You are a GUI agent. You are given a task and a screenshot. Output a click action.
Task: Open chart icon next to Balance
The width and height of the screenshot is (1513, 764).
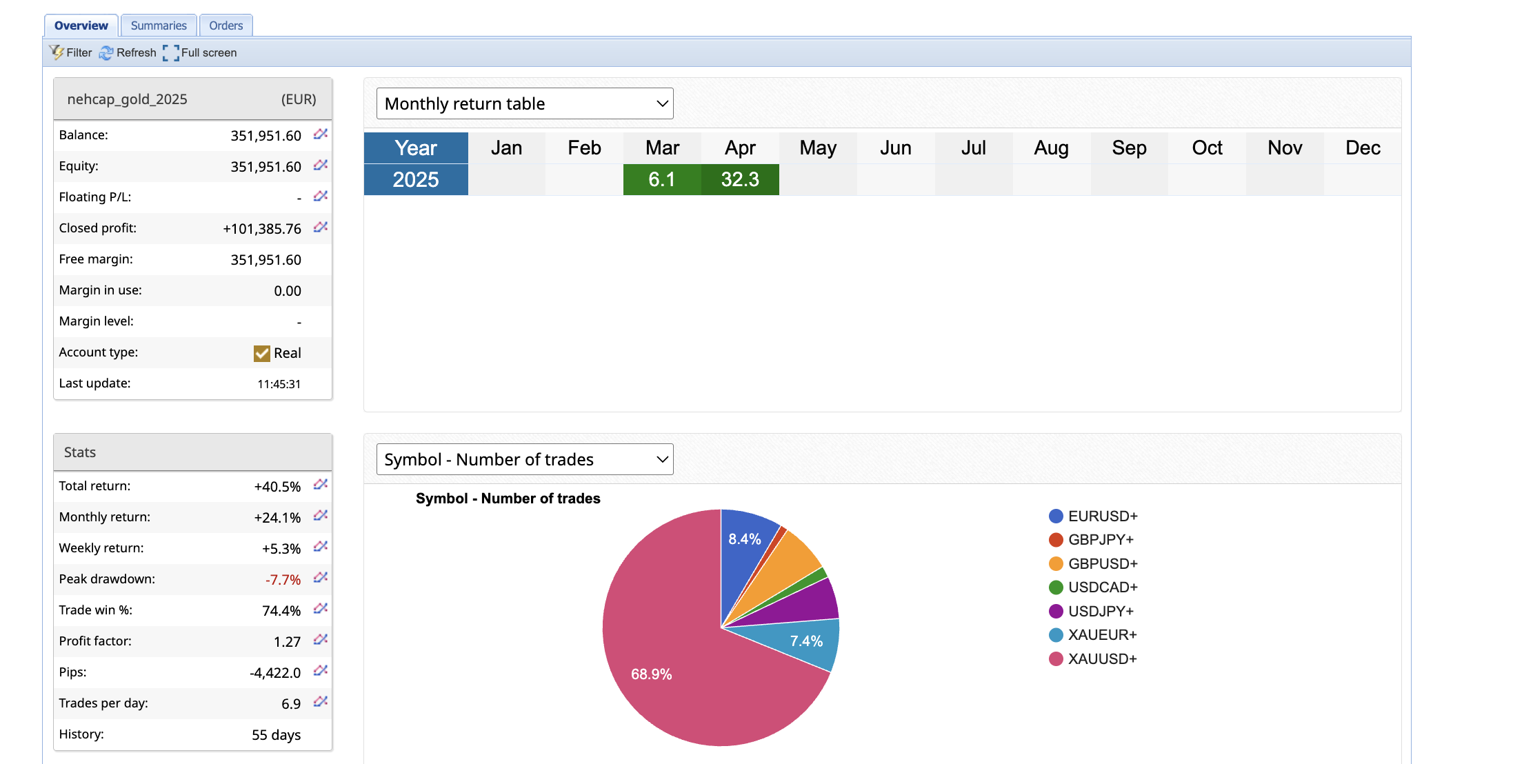(x=320, y=134)
